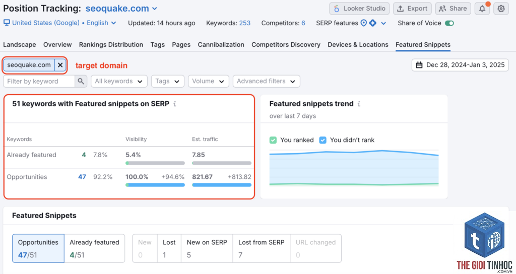Remove seoquake.com domain chip with X
This screenshot has height=274, width=516.
tap(60, 65)
